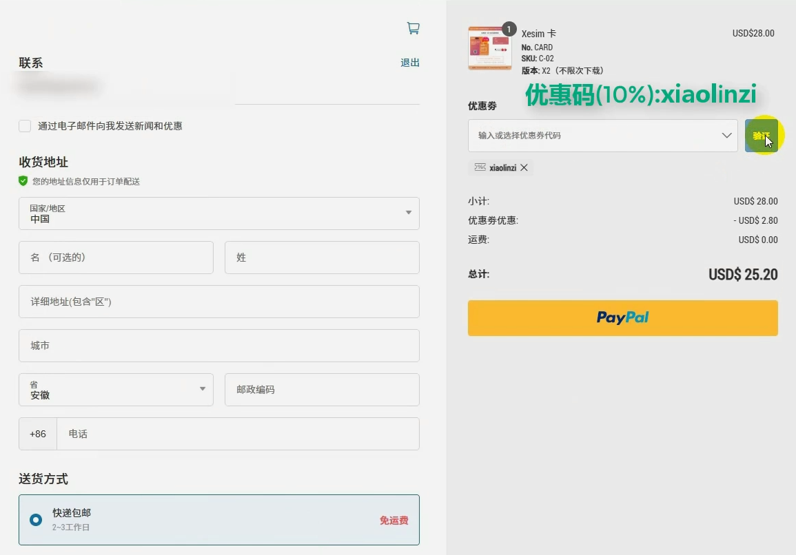
Task: Click the 免运费 free shipping label
Action: 394,520
